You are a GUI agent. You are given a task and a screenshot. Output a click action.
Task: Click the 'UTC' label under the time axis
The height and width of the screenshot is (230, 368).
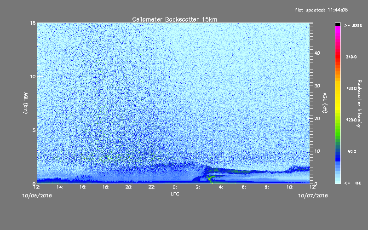[175, 194]
